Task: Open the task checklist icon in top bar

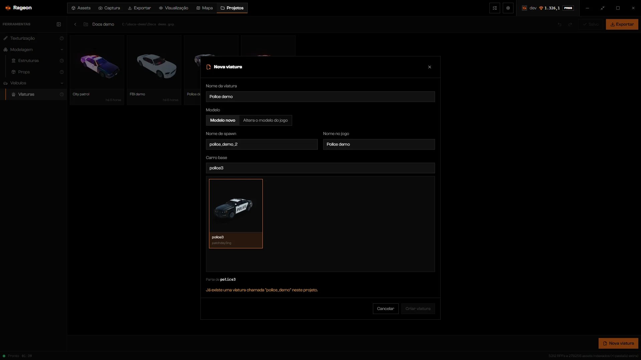Action: coord(495,8)
